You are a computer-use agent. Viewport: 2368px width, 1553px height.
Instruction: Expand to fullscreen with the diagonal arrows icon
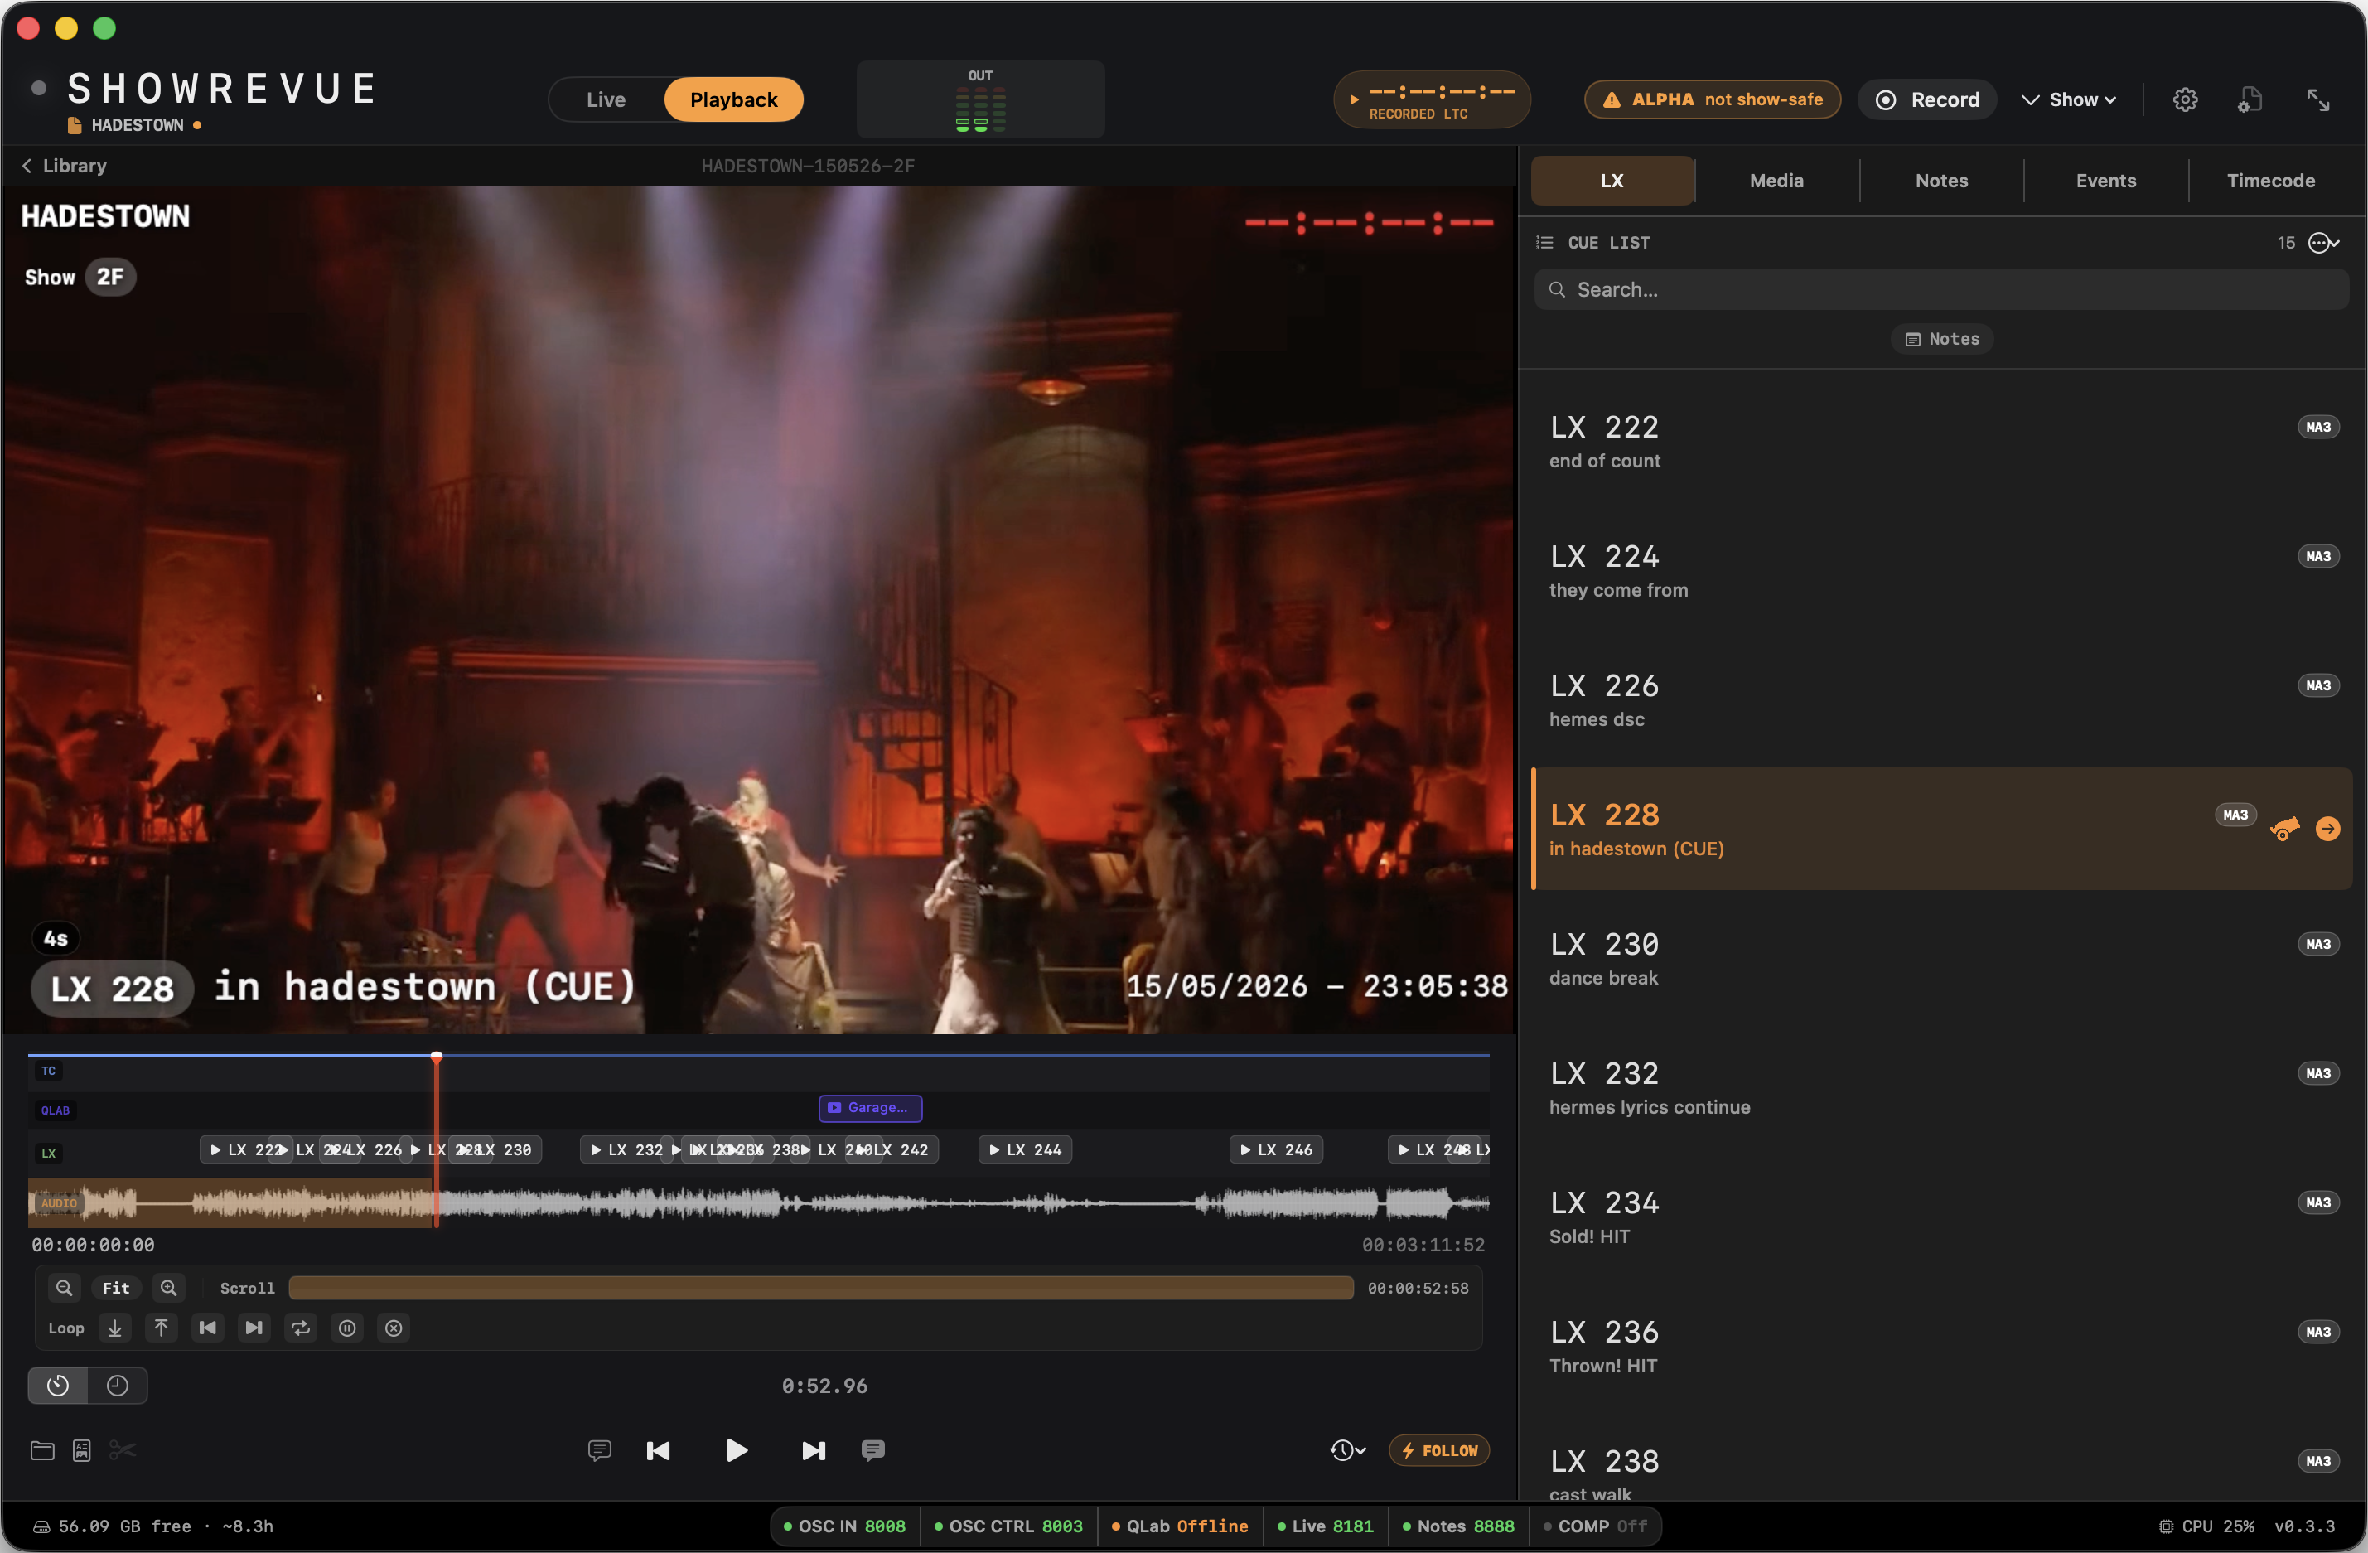[x=2318, y=99]
